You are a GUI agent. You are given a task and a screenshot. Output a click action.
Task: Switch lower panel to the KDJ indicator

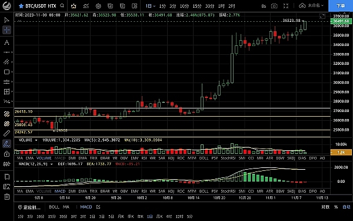tap(171, 191)
